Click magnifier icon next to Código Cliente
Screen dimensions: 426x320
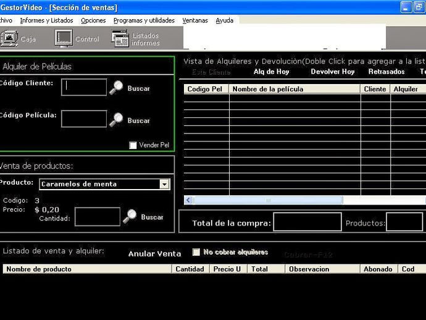tap(116, 88)
